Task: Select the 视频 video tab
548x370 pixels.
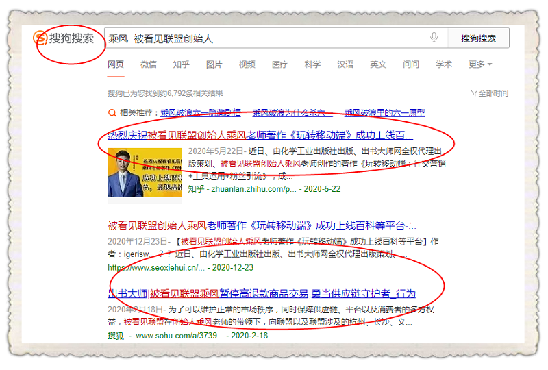Action: pyautogui.click(x=247, y=64)
